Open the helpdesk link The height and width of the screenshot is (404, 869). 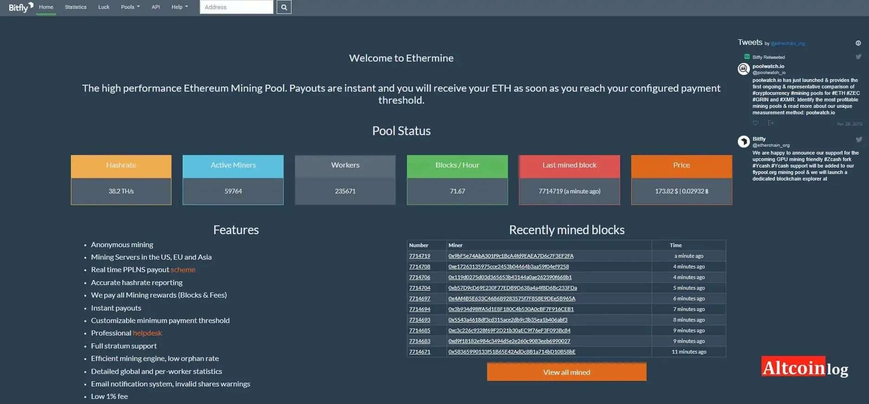[x=147, y=333]
